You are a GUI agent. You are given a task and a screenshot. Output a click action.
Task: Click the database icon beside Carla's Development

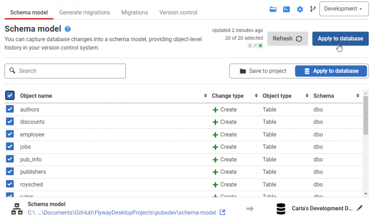pos(281,208)
